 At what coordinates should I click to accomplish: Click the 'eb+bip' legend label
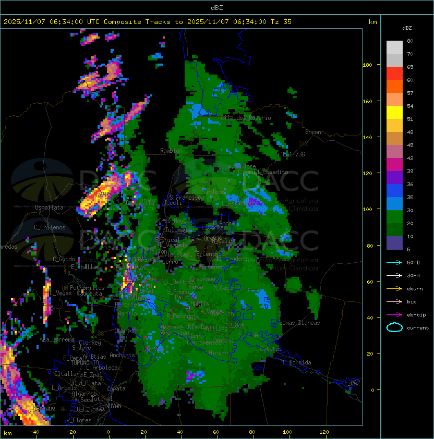pyautogui.click(x=416, y=315)
